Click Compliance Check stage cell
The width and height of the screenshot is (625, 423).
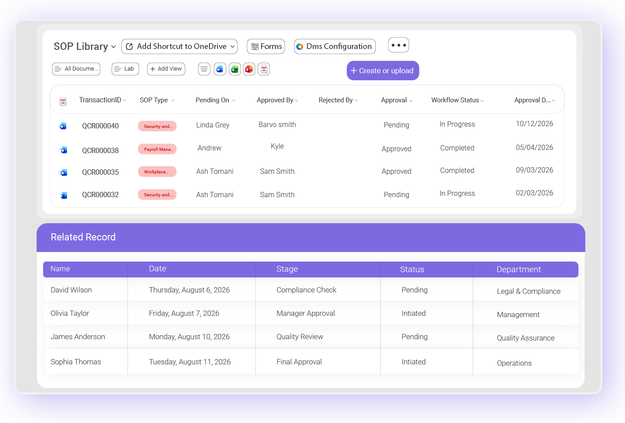[x=307, y=290]
